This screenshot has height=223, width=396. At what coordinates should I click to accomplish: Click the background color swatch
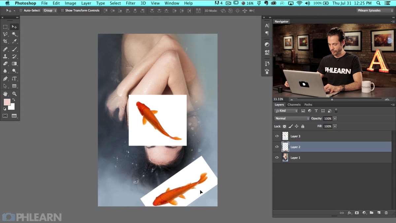(x=12, y=107)
